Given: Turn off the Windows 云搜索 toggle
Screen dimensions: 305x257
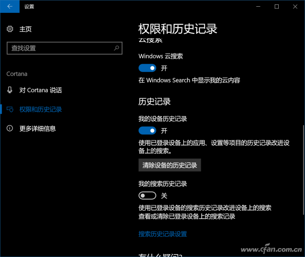Looking at the screenshot, I should pos(147,68).
